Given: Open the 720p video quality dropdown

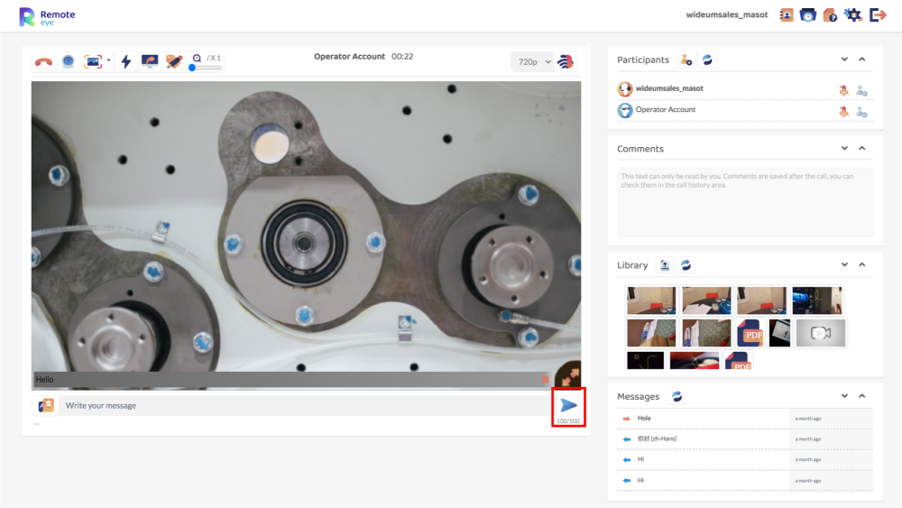Looking at the screenshot, I should (x=533, y=61).
